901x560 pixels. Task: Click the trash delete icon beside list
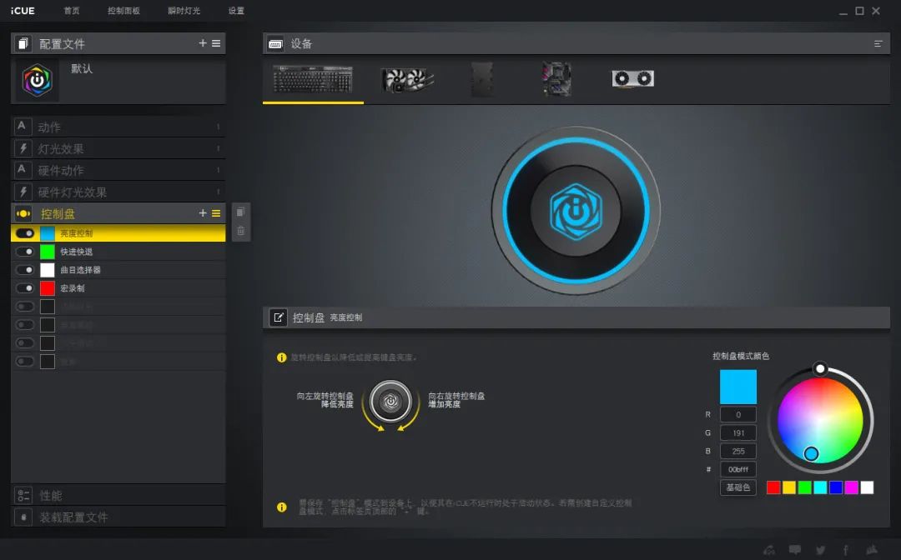pyautogui.click(x=241, y=231)
